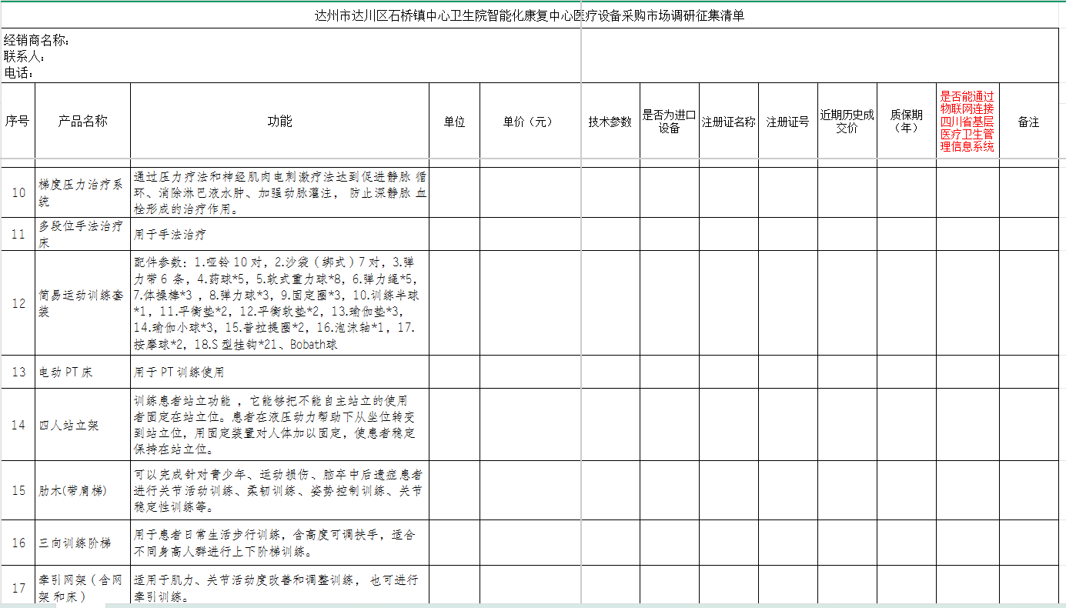Select the 技术参数 header cell
Screen dimensions: 1066x608
[x=610, y=122]
